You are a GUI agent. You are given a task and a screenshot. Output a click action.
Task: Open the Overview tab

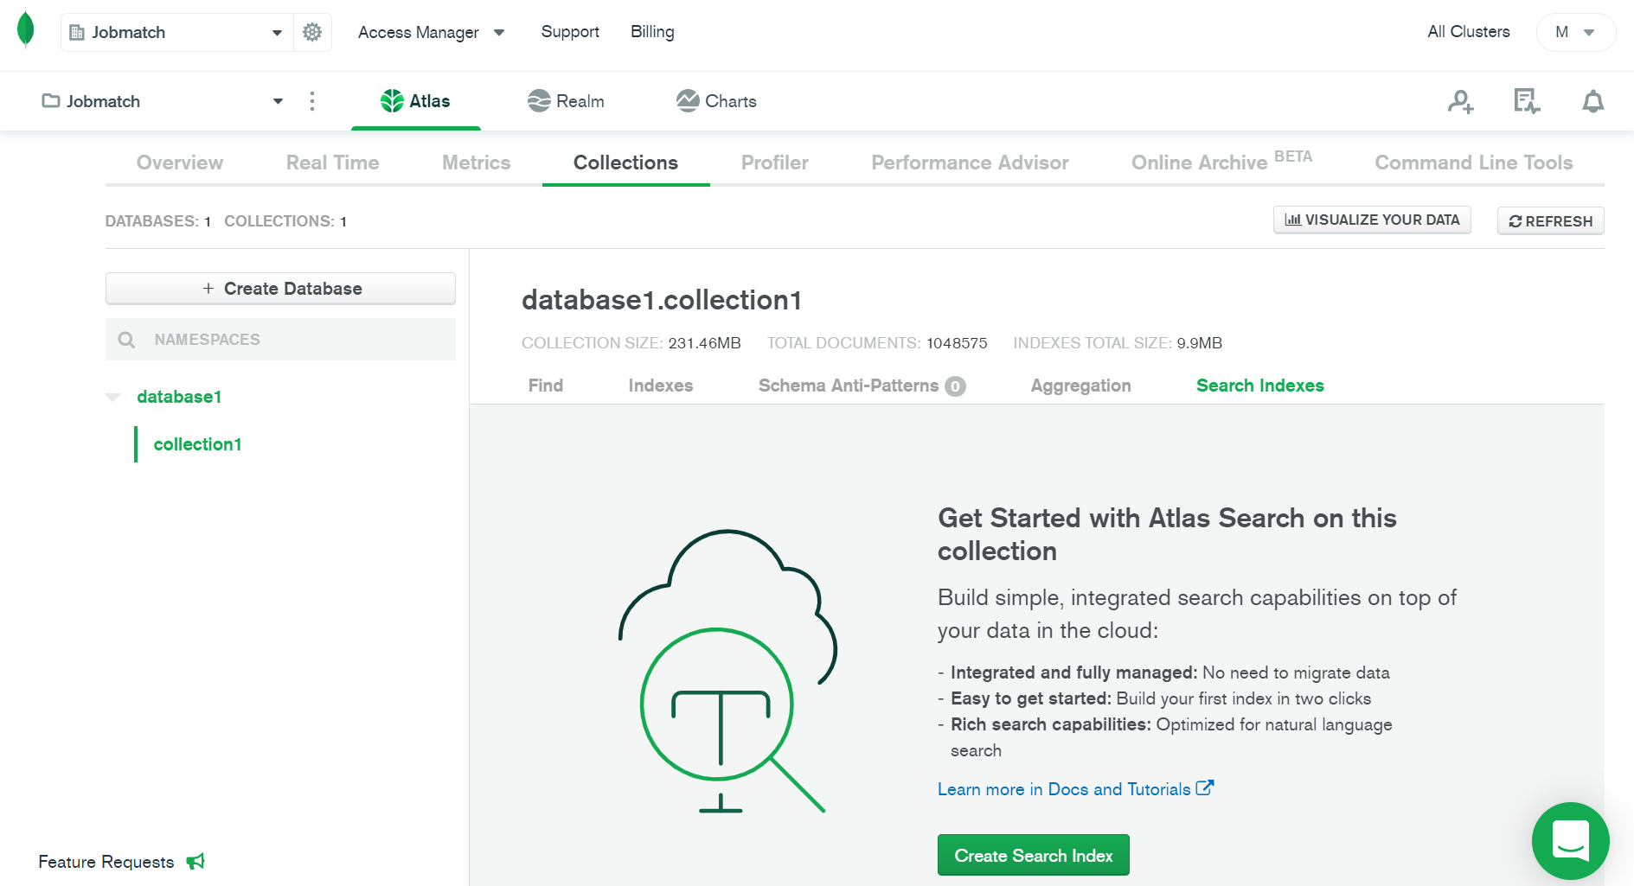click(180, 163)
